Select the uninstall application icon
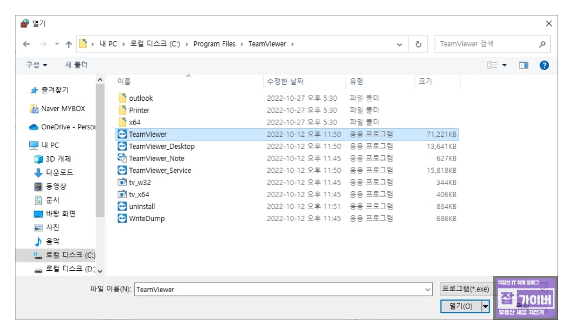The width and height of the screenshot is (573, 335). point(122,206)
